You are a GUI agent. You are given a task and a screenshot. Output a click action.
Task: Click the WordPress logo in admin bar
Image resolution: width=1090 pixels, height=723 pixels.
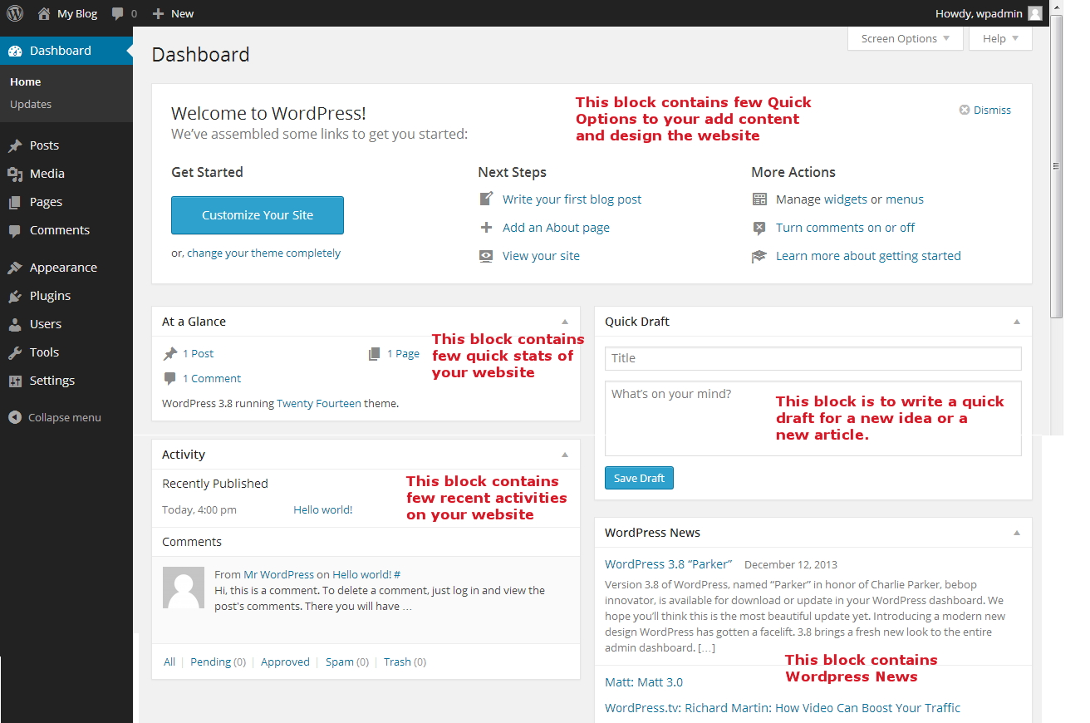click(17, 13)
